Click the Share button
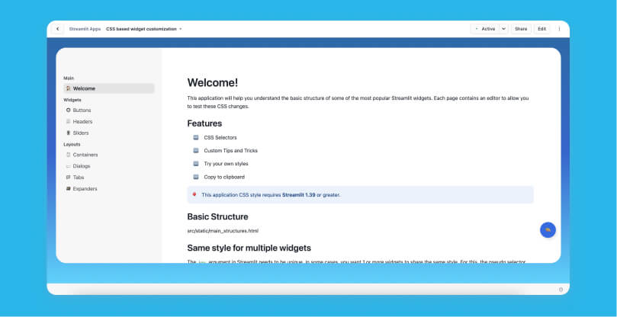Screen dimensions: 617x317 [x=521, y=29]
